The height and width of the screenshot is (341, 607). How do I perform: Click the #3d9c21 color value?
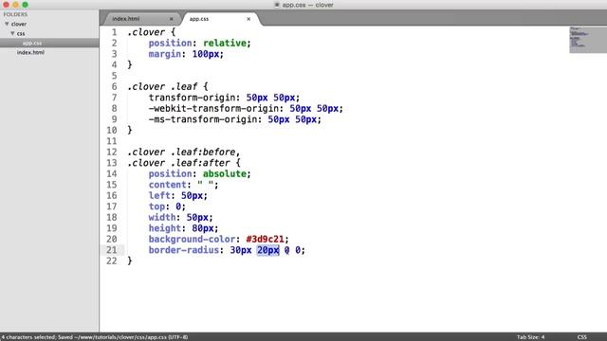click(265, 239)
